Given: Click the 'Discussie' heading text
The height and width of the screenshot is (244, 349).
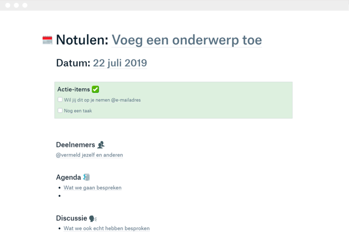Looking at the screenshot, I should pyautogui.click(x=72, y=218).
